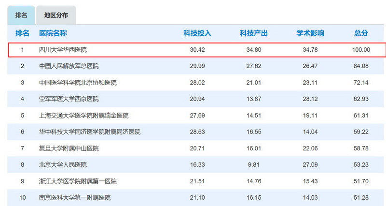Click 科技产出 value 13.87

(254, 99)
